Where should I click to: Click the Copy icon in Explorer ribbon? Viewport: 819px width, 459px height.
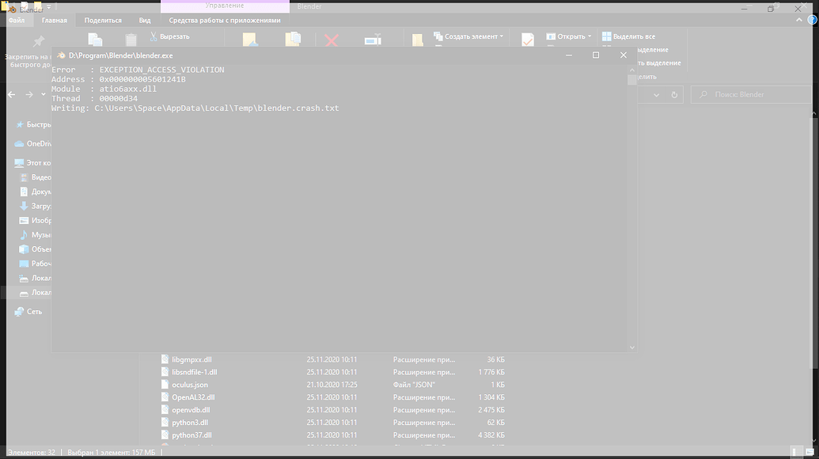95,40
